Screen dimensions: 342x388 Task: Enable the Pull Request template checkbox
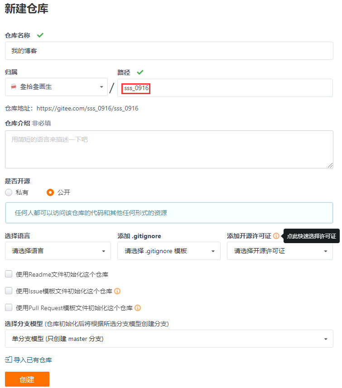[9, 307]
